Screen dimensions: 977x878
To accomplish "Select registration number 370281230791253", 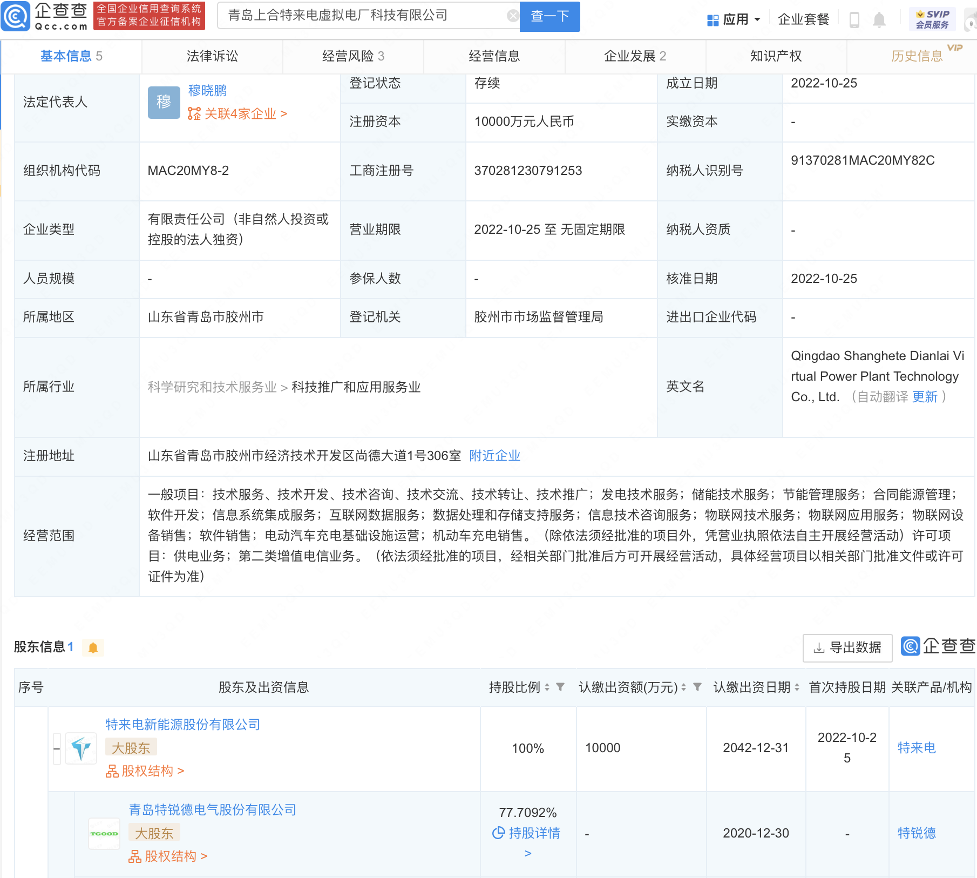I will (x=528, y=171).
